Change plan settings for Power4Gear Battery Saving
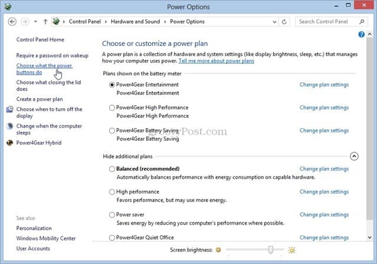Image resolution: width=377 pixels, height=264 pixels. click(324, 131)
